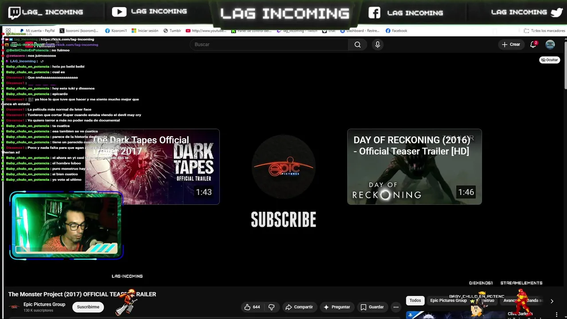Open the YouTube notifications bell
The image size is (567, 319).
pos(533,44)
